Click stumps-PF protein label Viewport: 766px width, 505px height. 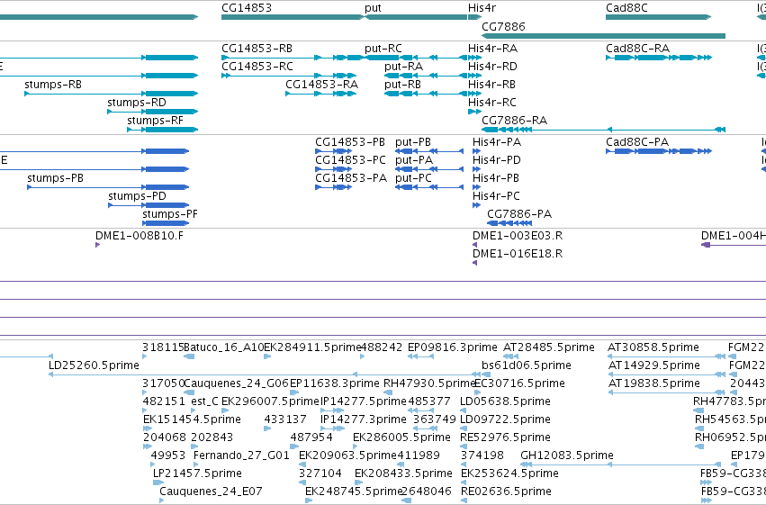170,214
